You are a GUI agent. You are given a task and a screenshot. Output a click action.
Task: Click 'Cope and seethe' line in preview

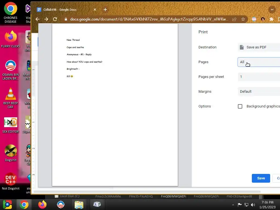coord(75,47)
